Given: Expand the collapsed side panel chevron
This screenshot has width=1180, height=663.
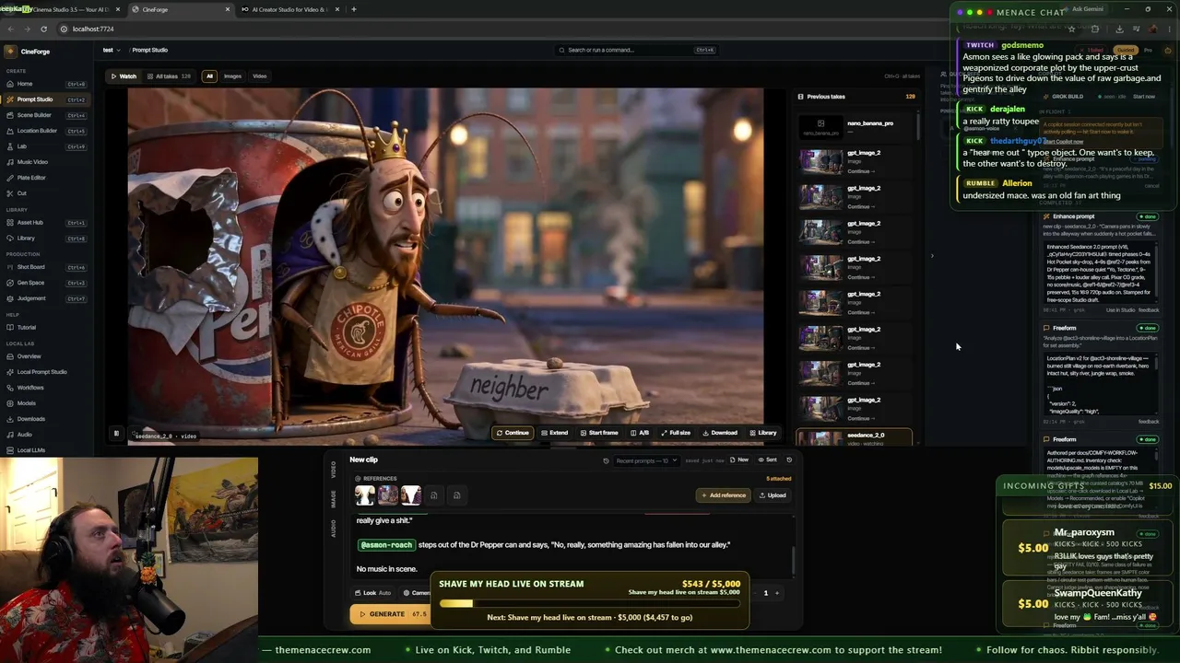Looking at the screenshot, I should [932, 256].
